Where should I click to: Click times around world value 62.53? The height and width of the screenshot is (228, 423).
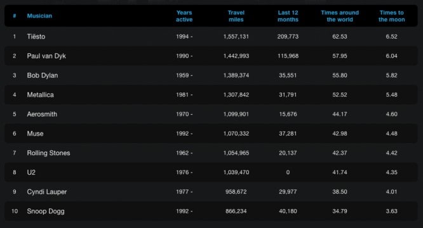click(x=340, y=37)
